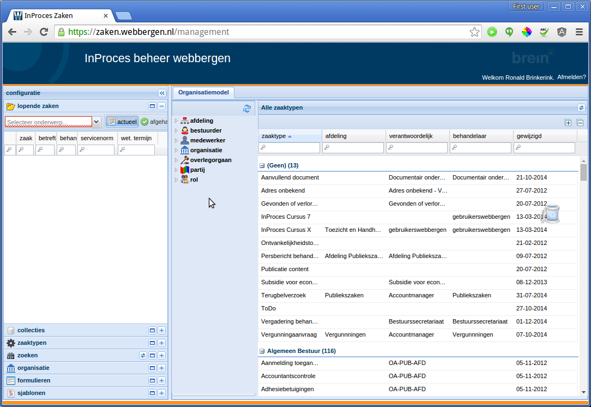Sort by zaaktype column header
Image resolution: width=591 pixels, height=407 pixels.
point(290,136)
